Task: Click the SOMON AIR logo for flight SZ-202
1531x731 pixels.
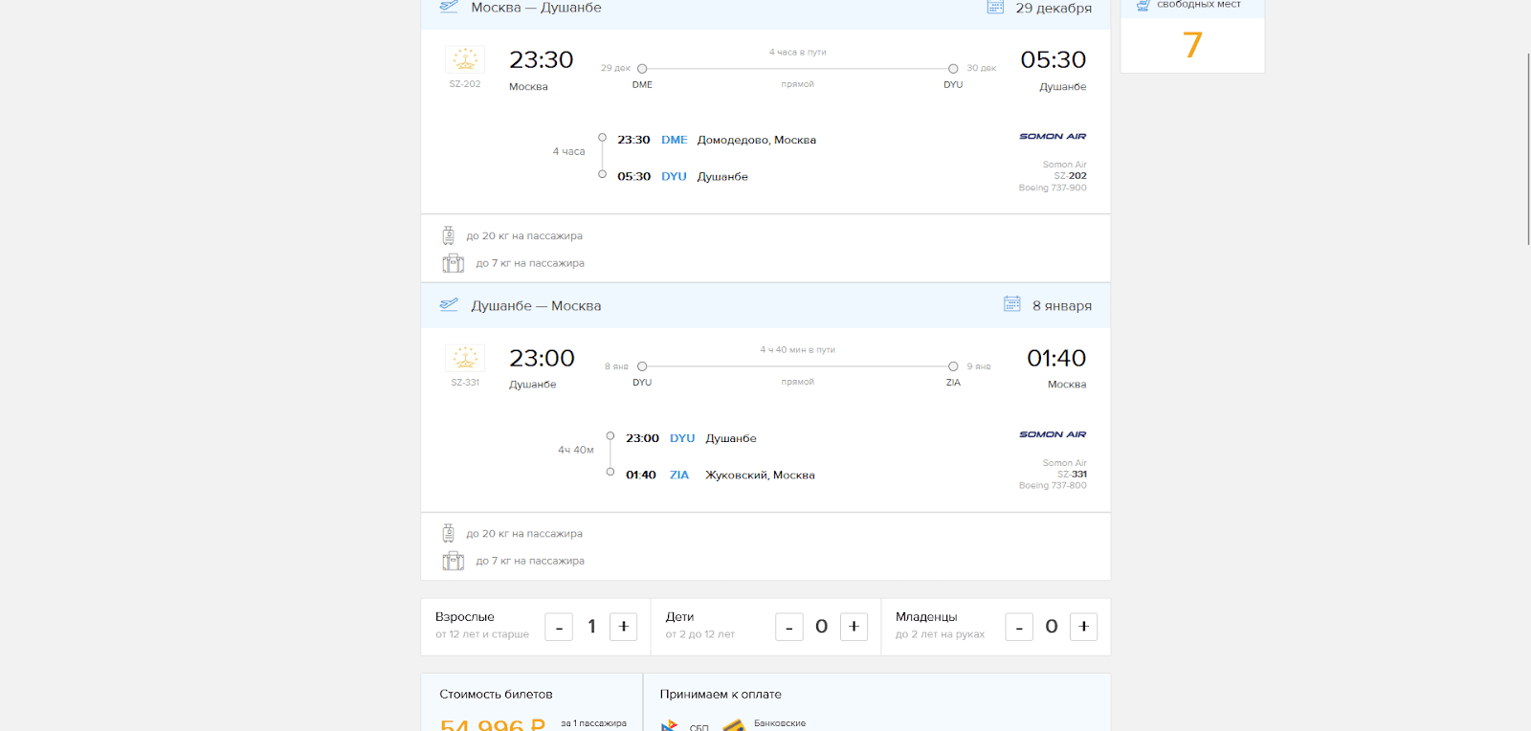Action: click(x=1053, y=137)
